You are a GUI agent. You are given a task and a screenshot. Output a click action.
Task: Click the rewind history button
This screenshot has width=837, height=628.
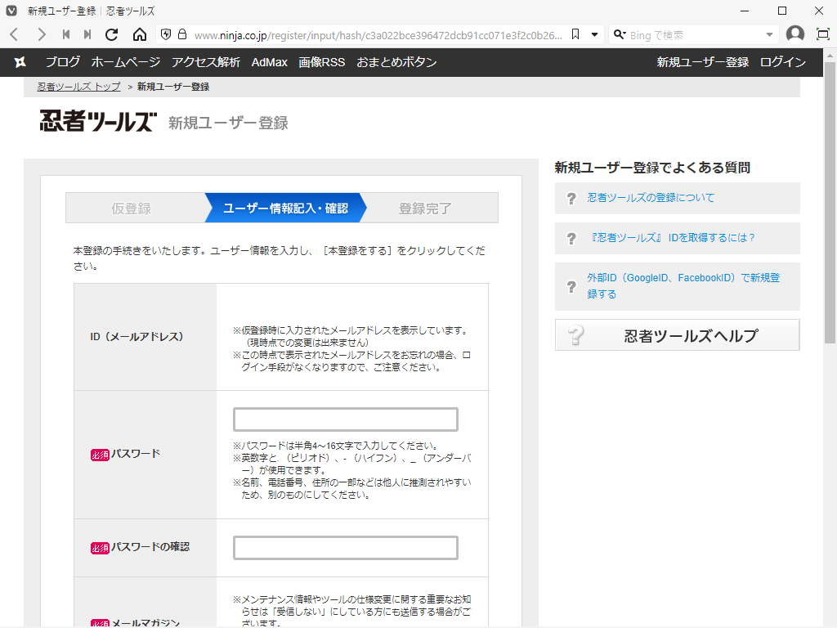(x=65, y=34)
